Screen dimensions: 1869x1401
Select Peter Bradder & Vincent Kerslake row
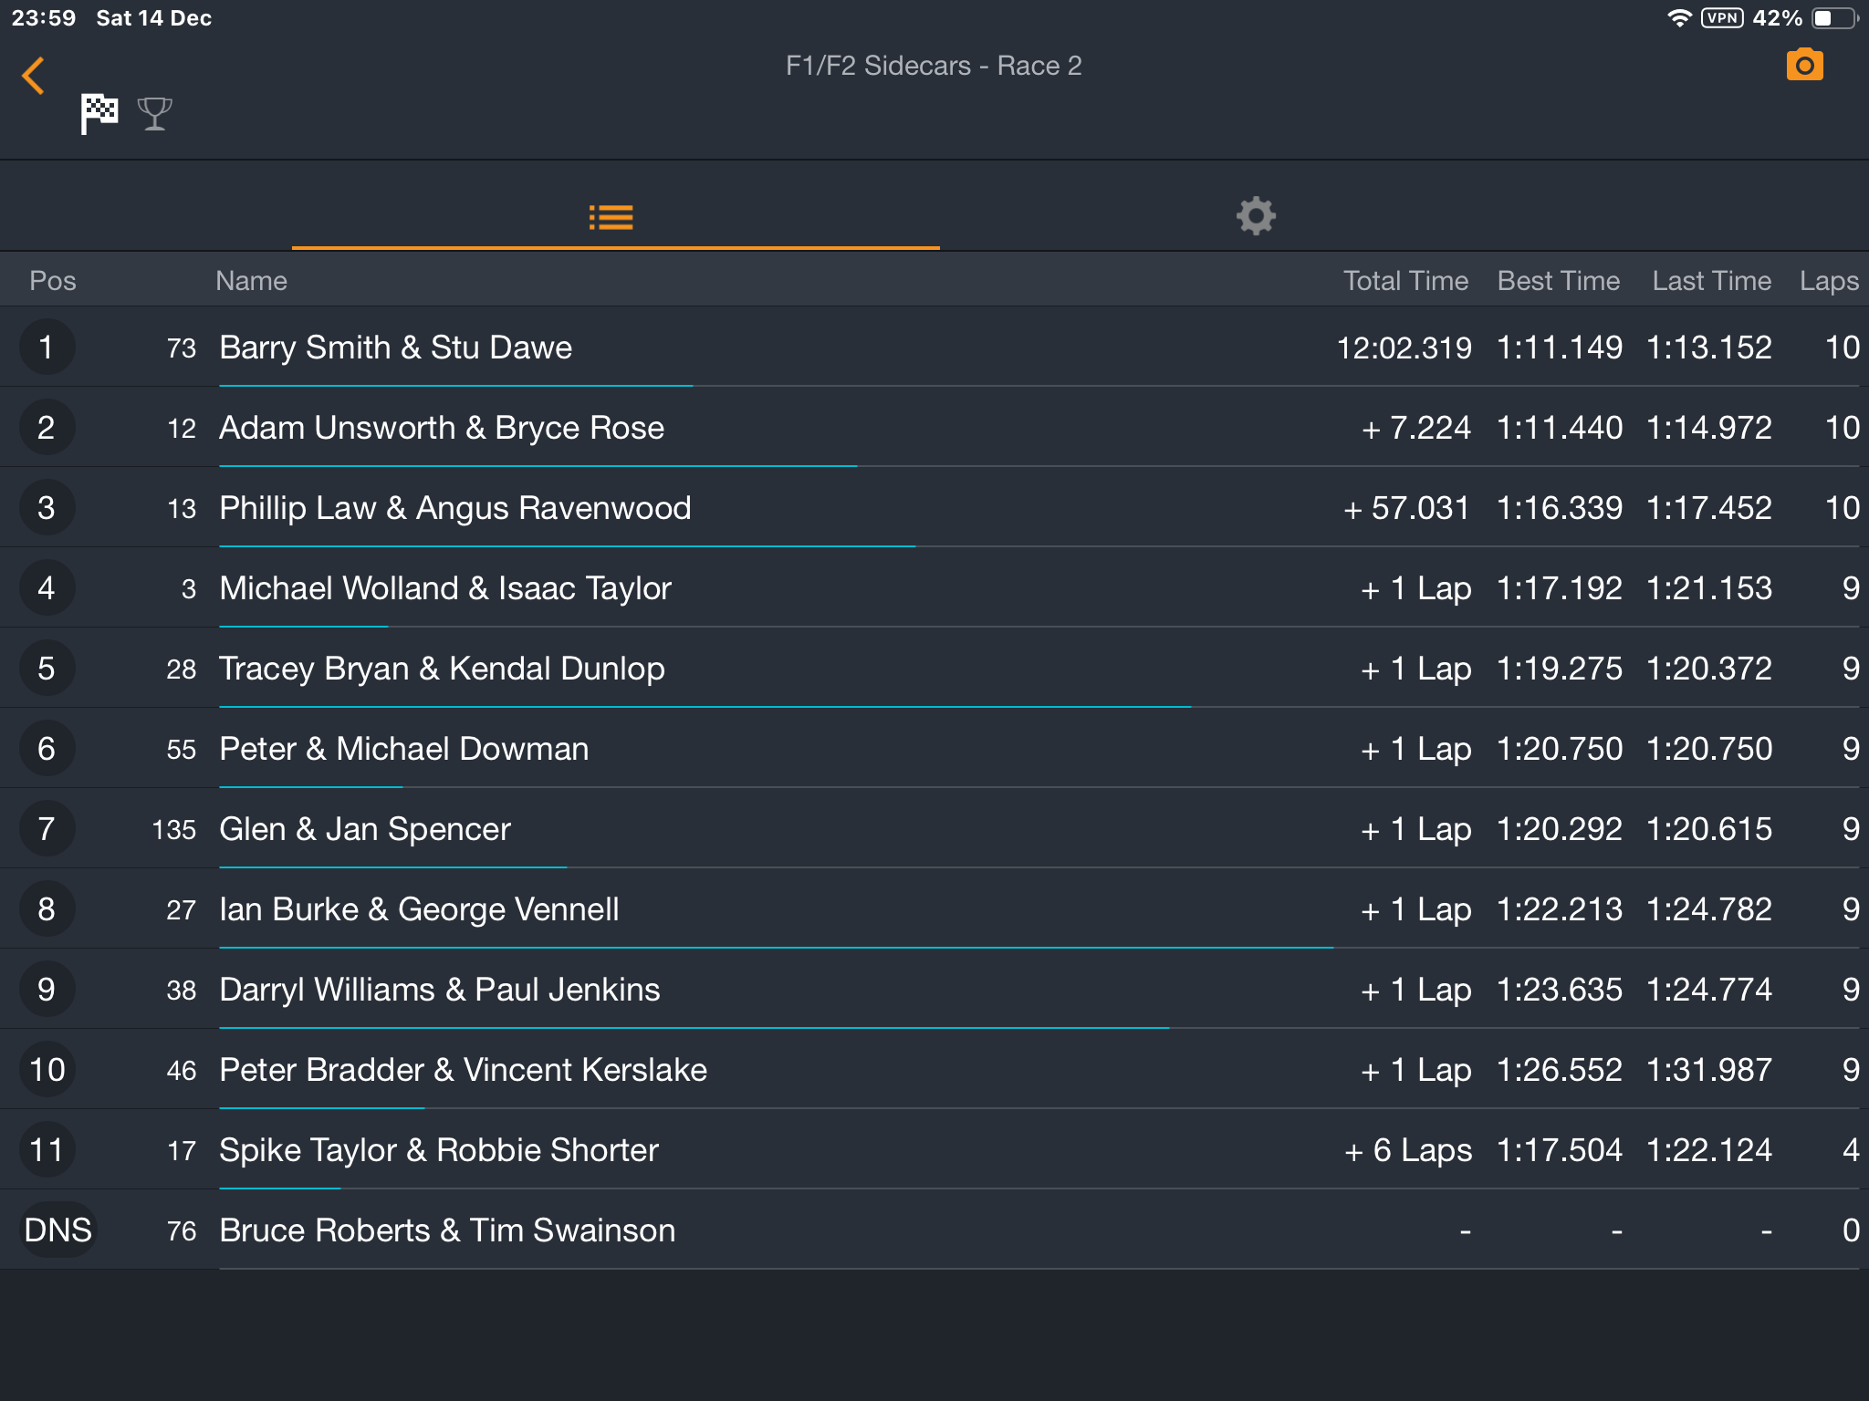click(934, 1070)
